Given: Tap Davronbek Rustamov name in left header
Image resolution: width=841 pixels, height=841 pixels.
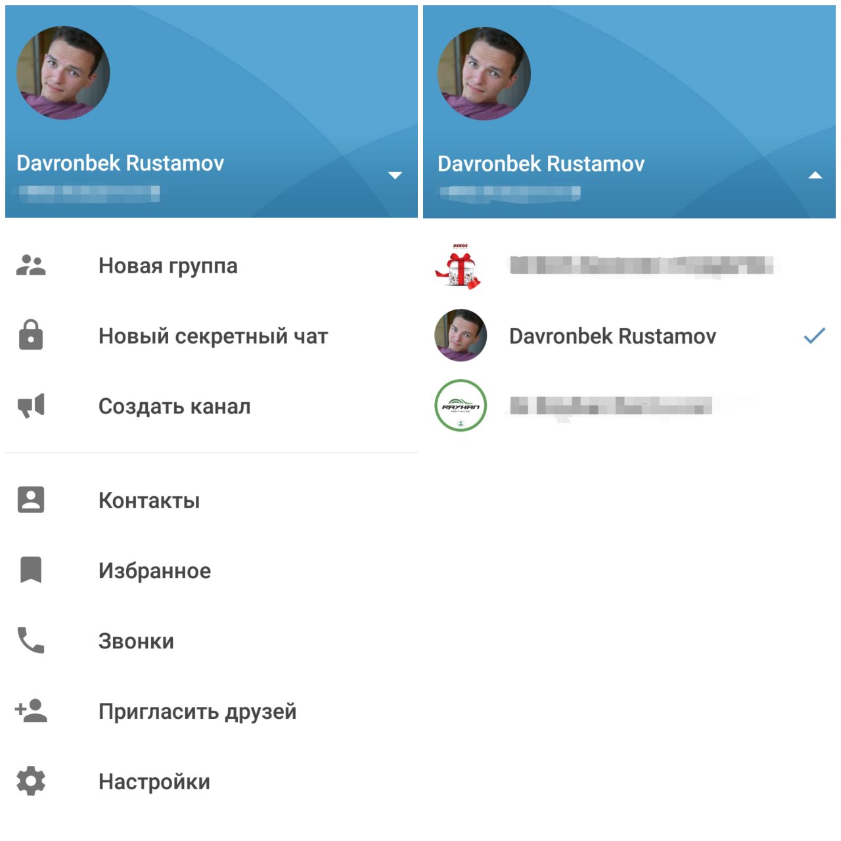Looking at the screenshot, I should 120,163.
